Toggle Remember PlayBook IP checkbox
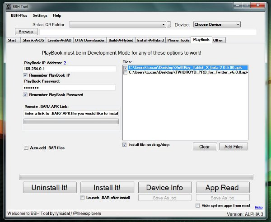 (x=25, y=75)
